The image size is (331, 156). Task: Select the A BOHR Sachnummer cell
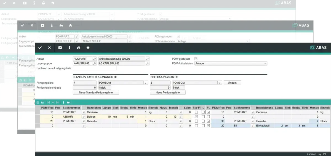(72, 117)
